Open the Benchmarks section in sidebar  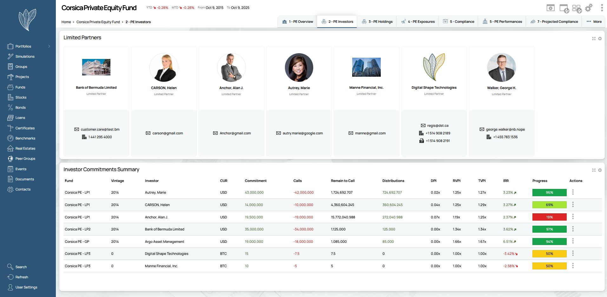25,138
